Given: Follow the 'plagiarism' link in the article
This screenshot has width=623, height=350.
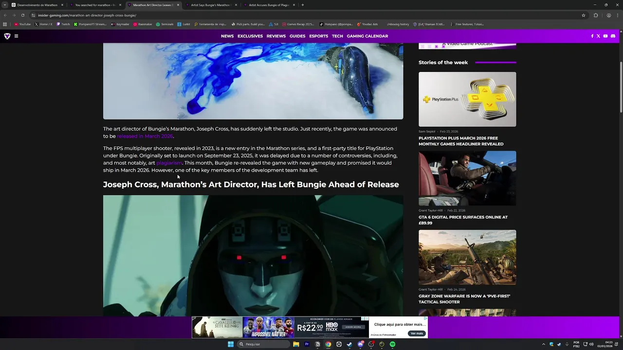Looking at the screenshot, I should click(x=169, y=163).
